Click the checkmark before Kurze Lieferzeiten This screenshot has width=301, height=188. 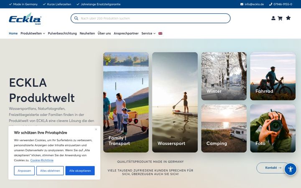click(x=44, y=4)
